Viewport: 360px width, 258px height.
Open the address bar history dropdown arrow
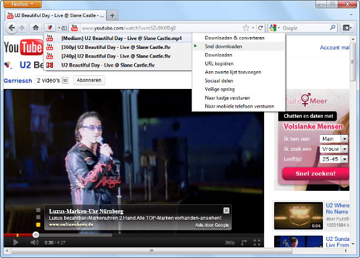tap(253, 28)
